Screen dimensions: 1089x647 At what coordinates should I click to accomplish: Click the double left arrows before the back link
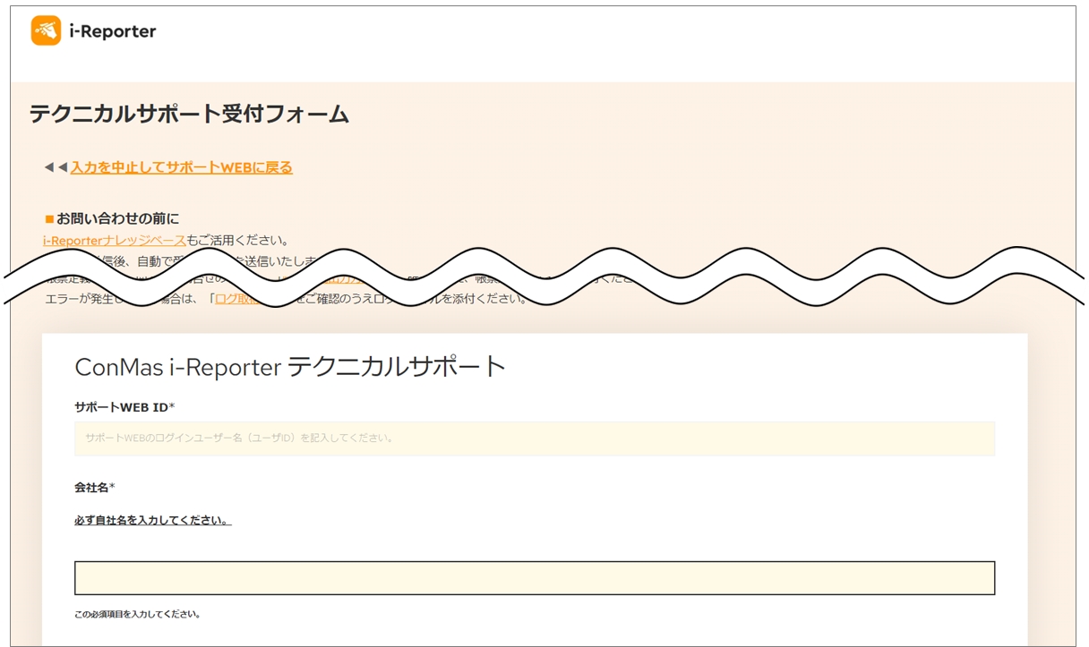coord(56,167)
